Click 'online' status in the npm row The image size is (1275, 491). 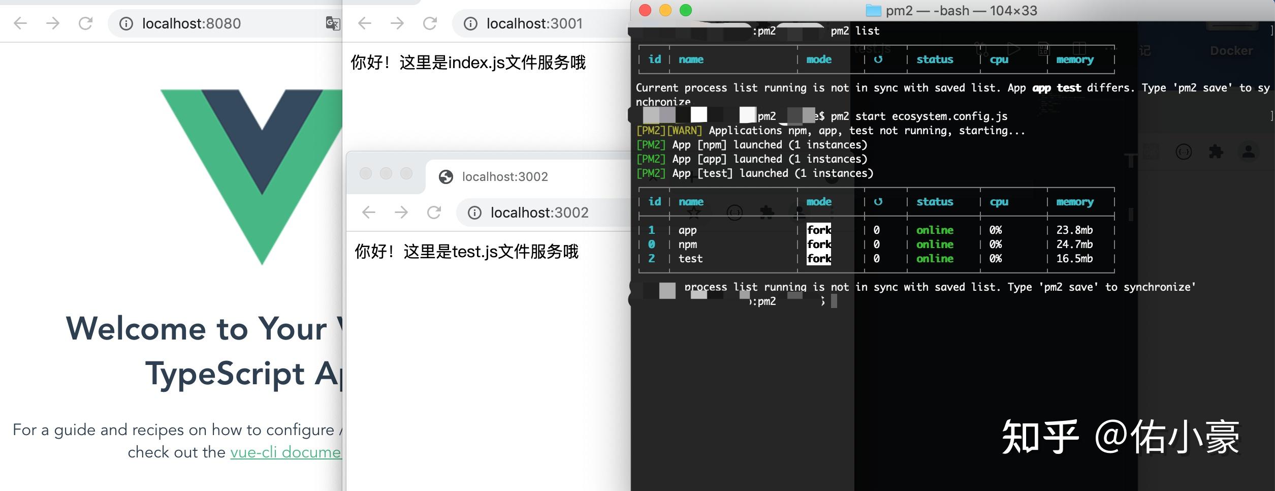(x=935, y=244)
